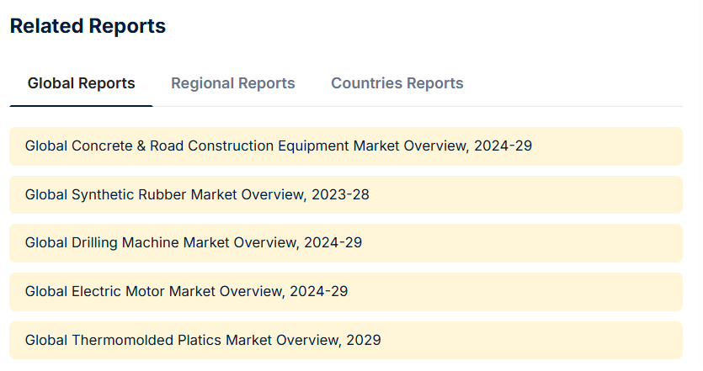
Task: Select the Countries Reports tab
Action: (x=397, y=83)
